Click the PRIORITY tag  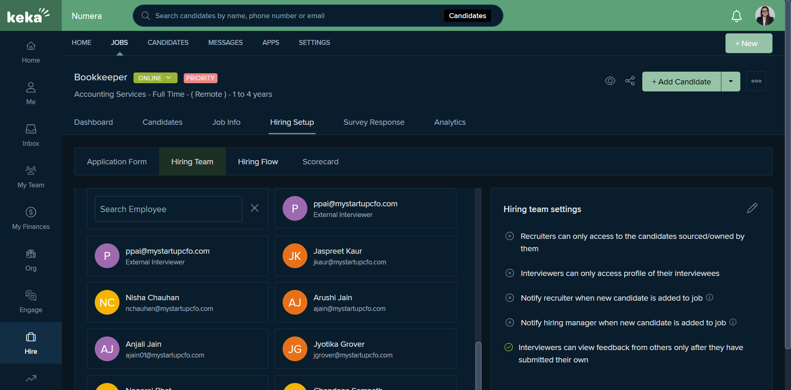[200, 78]
